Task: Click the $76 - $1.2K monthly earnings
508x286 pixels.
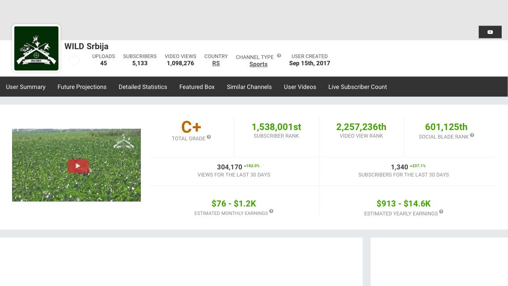Action: (x=233, y=203)
